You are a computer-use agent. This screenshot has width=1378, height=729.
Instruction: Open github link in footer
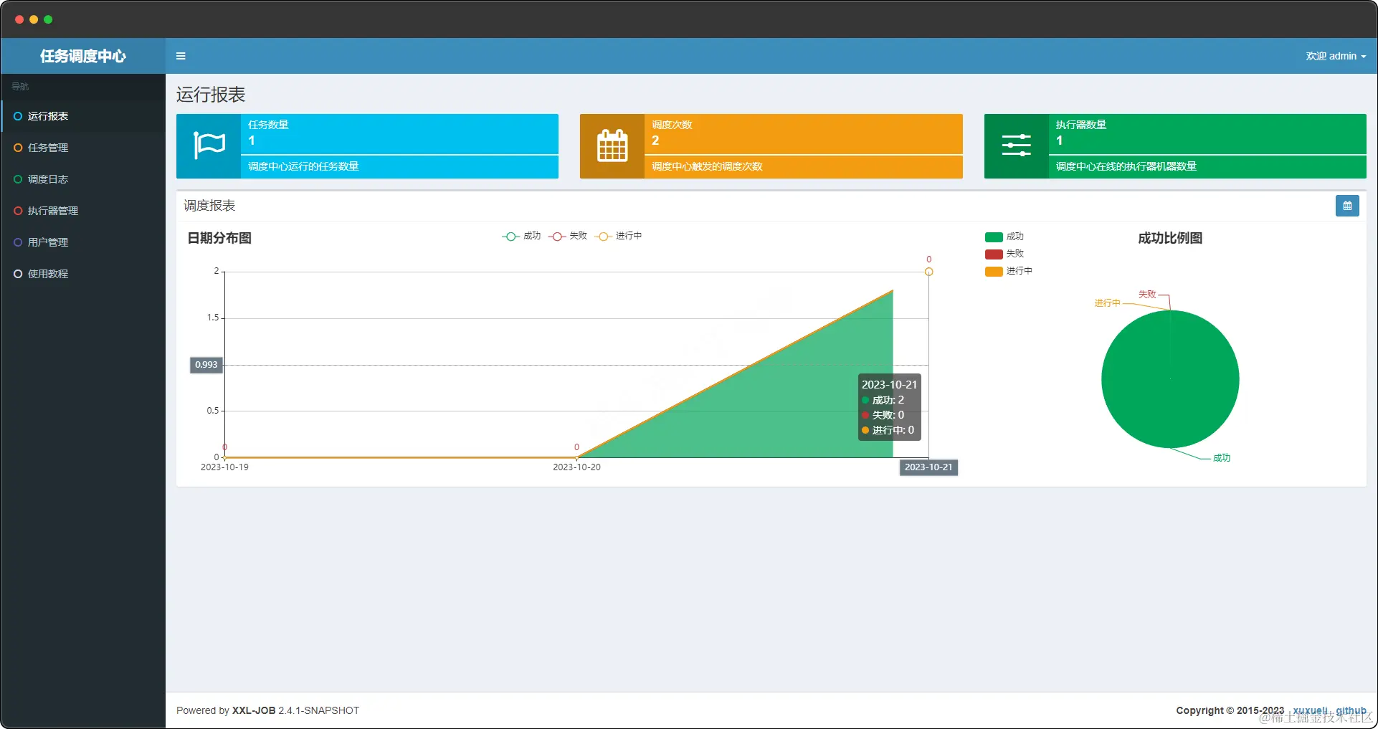(1351, 710)
